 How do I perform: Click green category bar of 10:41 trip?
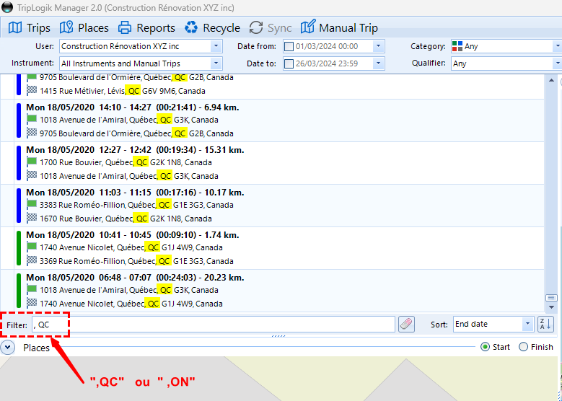coord(19,247)
